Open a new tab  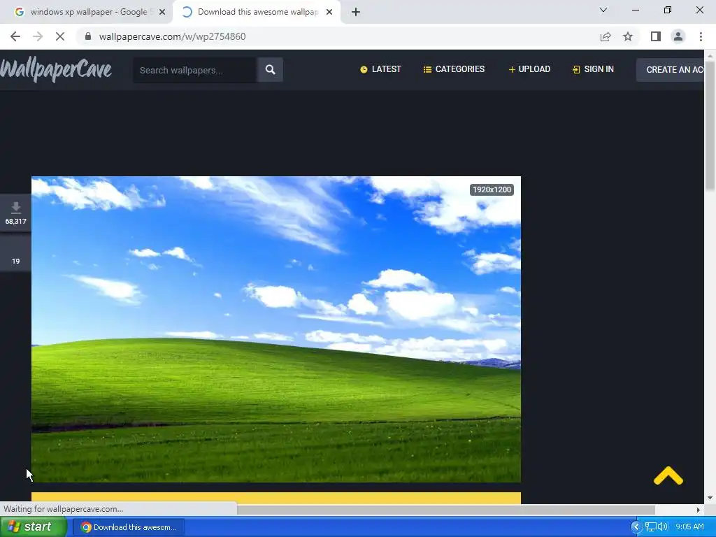[x=356, y=12]
